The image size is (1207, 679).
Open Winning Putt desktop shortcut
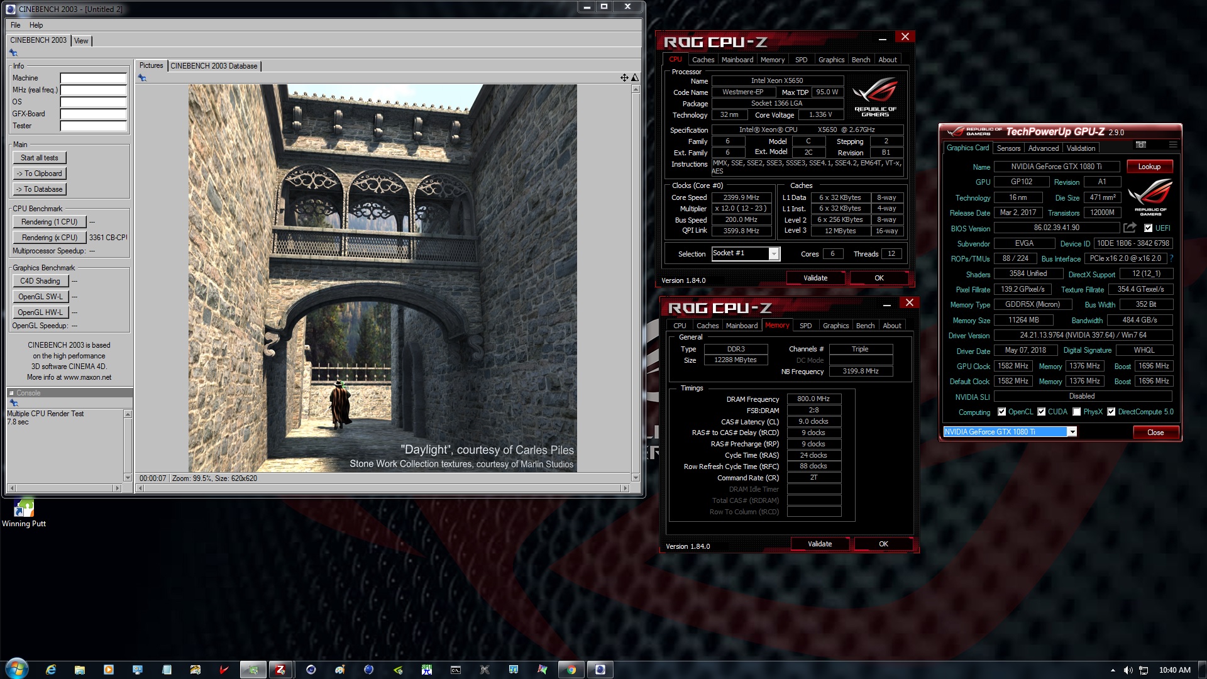pos(24,512)
